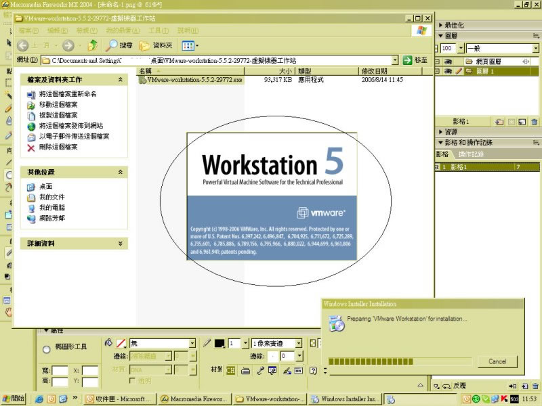This screenshot has width=542, height=406.
Task: Collapse the Layer 1 (圖層 1) row
Action: tap(437, 71)
